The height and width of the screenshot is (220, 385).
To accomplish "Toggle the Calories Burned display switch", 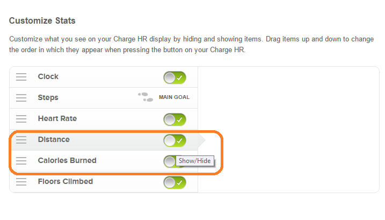I will coord(171,161).
